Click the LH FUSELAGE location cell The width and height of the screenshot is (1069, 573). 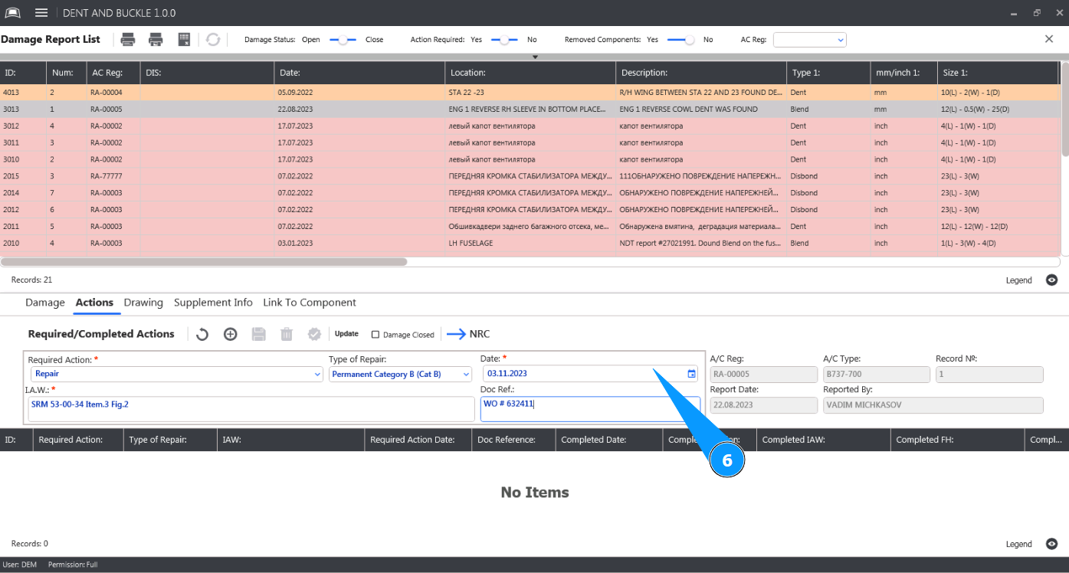tap(530, 243)
